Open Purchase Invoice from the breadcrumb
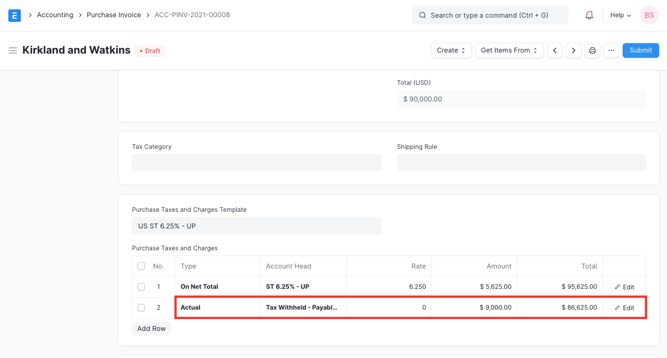The width and height of the screenshot is (667, 358). coord(114,15)
